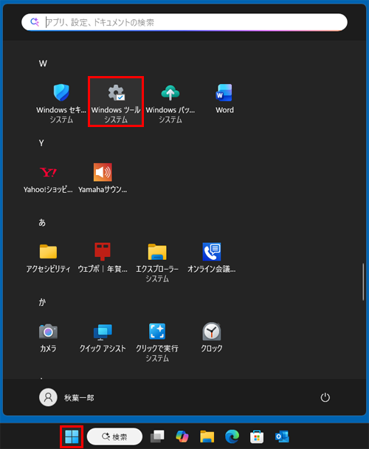Viewport: 369px width, 449px height.
Task: Open taskbar 検索 search box
Action: click(x=114, y=436)
